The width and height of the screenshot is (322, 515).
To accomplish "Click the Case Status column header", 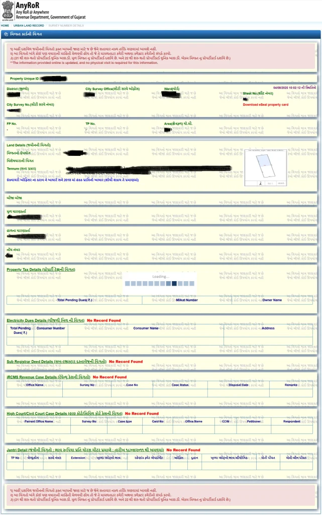I will pos(180,385).
